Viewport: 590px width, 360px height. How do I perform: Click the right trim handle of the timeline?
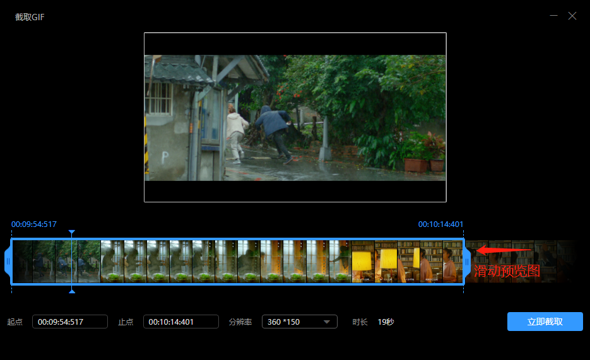pos(467,261)
